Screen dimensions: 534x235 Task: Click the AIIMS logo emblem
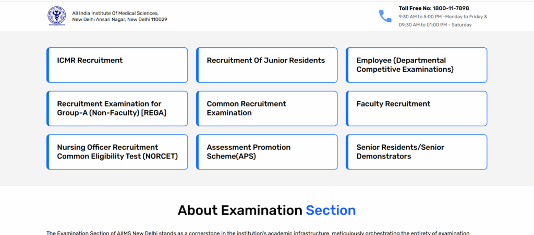57,16
